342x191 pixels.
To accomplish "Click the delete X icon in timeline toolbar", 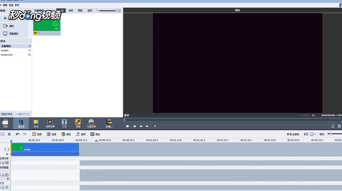I will pyautogui.click(x=9, y=134).
